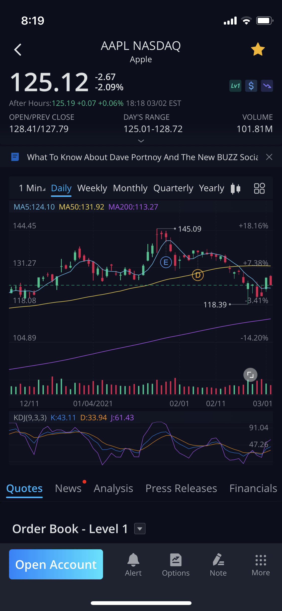Dismiss the Dave Portnoy news banner
The image size is (282, 611).
(269, 157)
